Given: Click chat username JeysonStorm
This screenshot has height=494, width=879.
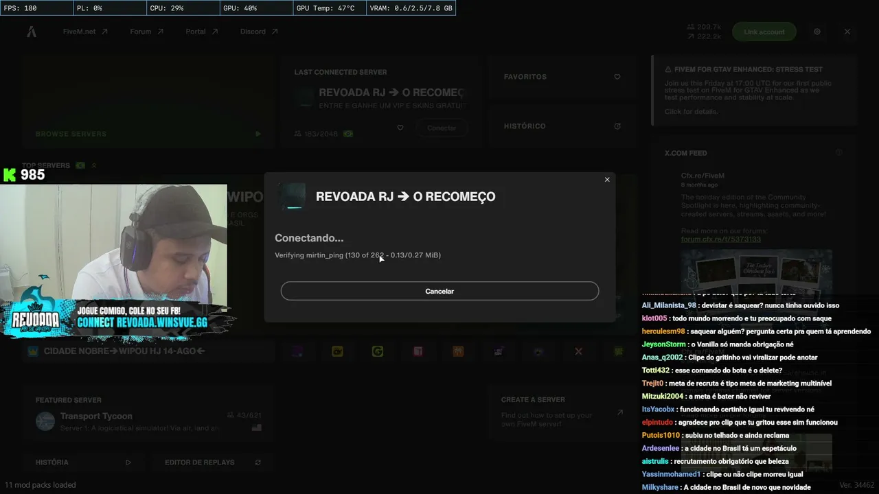Looking at the screenshot, I should pyautogui.click(x=664, y=344).
